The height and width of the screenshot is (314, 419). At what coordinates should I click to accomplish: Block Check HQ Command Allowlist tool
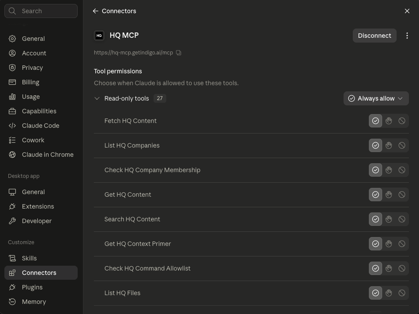(402, 268)
